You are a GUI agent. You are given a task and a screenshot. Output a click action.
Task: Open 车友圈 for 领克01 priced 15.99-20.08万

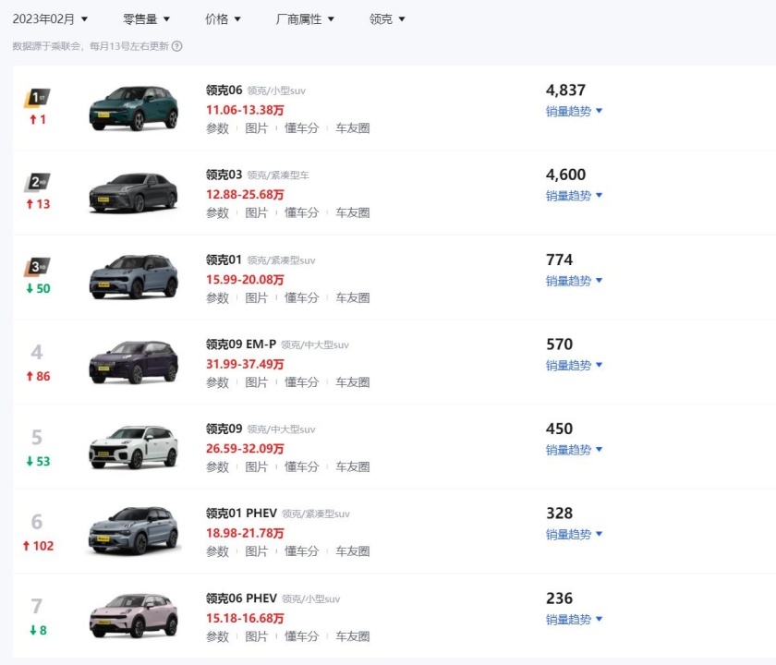coord(353,297)
